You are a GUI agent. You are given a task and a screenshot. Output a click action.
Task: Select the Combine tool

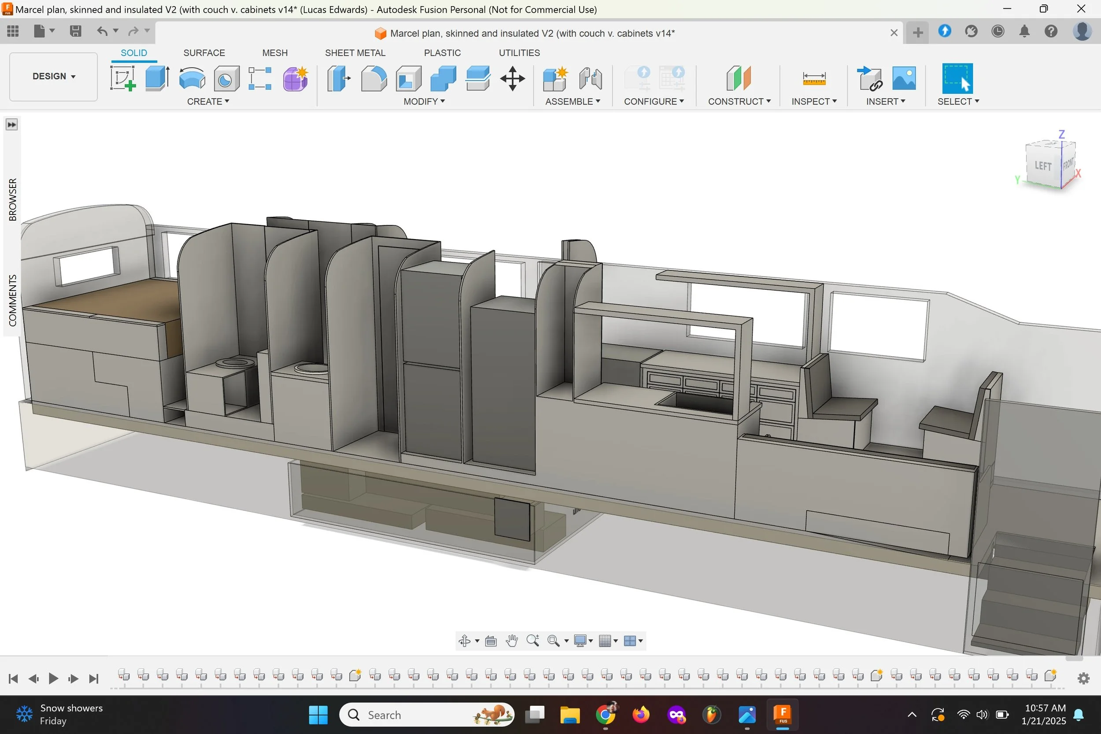click(x=443, y=78)
